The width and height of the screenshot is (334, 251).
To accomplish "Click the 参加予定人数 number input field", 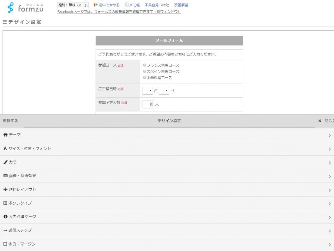I will 148,104.
